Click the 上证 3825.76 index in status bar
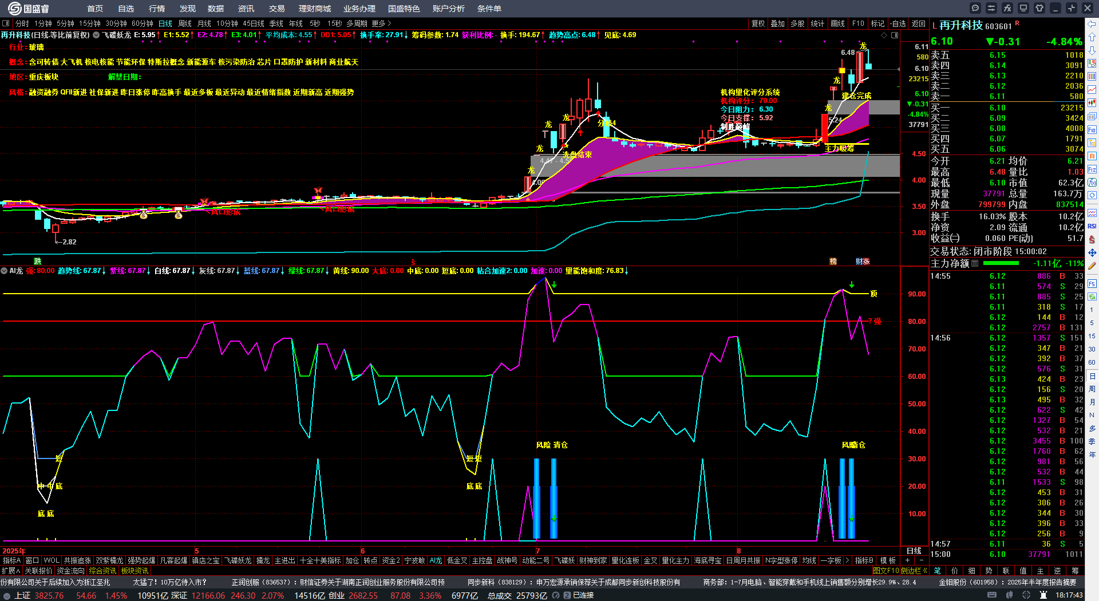 [x=39, y=595]
